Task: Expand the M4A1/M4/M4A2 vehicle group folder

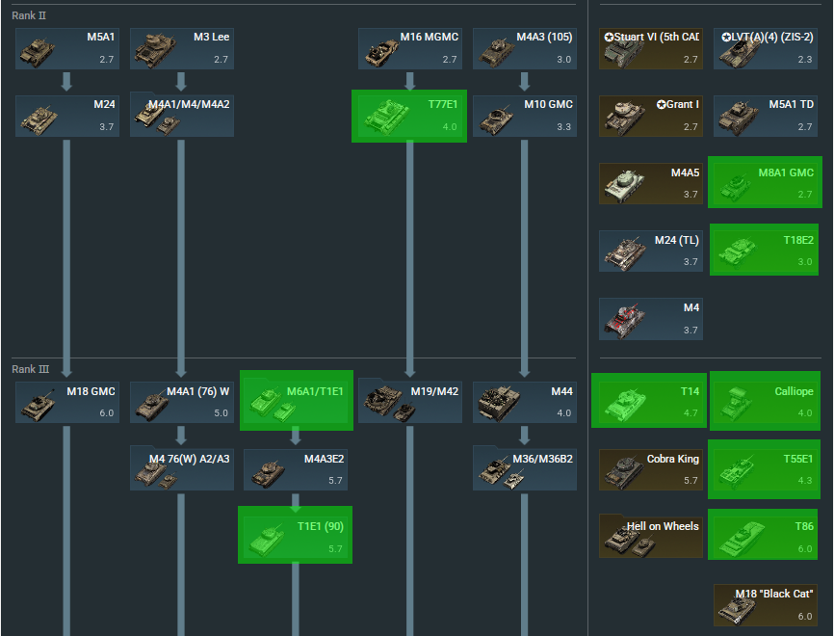Action: tap(182, 115)
